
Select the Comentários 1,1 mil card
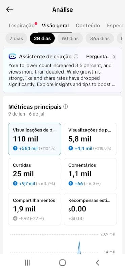[90, 174]
